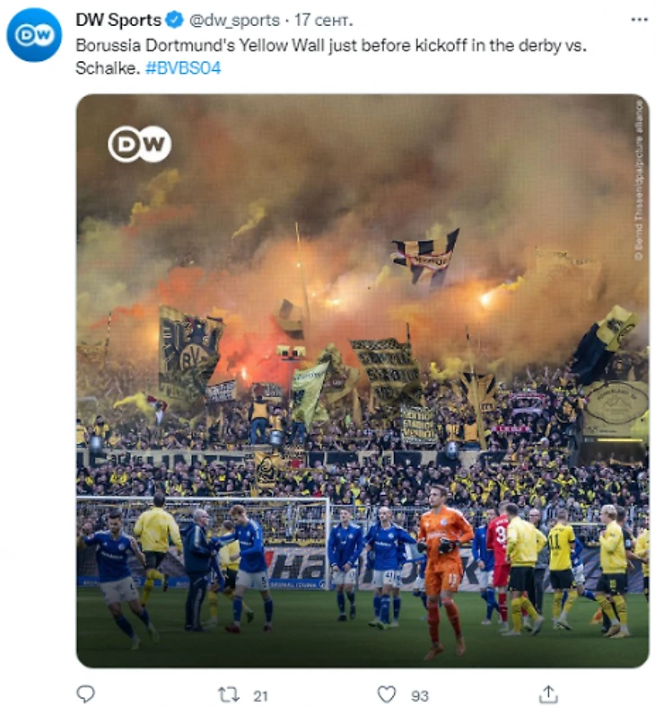Image resolution: width=655 pixels, height=708 pixels.
Task: Click the photo credit text on image edge
Action: pos(638,180)
